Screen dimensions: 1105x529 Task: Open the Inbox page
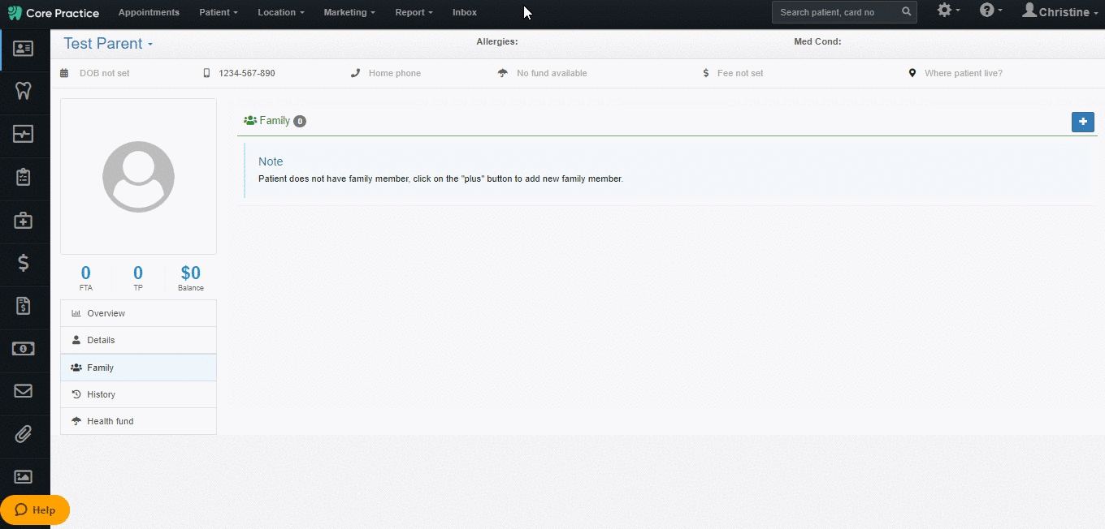(x=465, y=12)
